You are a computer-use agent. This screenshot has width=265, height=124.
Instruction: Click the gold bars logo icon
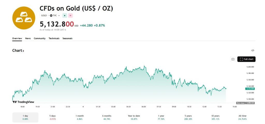[24, 18]
